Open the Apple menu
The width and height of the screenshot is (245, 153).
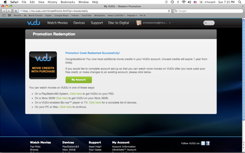[x=5, y=2]
